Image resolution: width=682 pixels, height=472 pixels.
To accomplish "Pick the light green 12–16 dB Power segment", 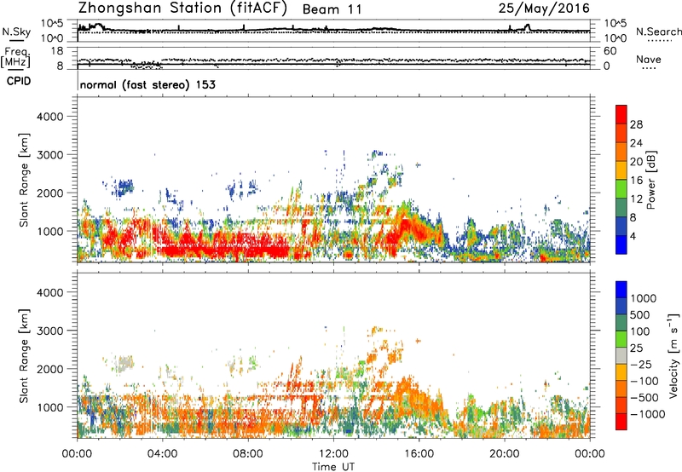I will [x=621, y=188].
